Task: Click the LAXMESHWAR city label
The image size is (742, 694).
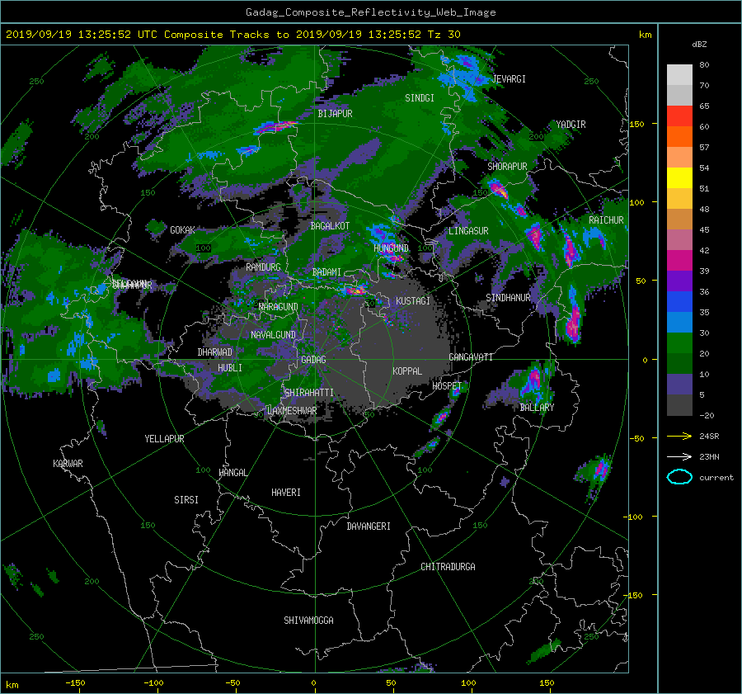Action: tap(292, 411)
